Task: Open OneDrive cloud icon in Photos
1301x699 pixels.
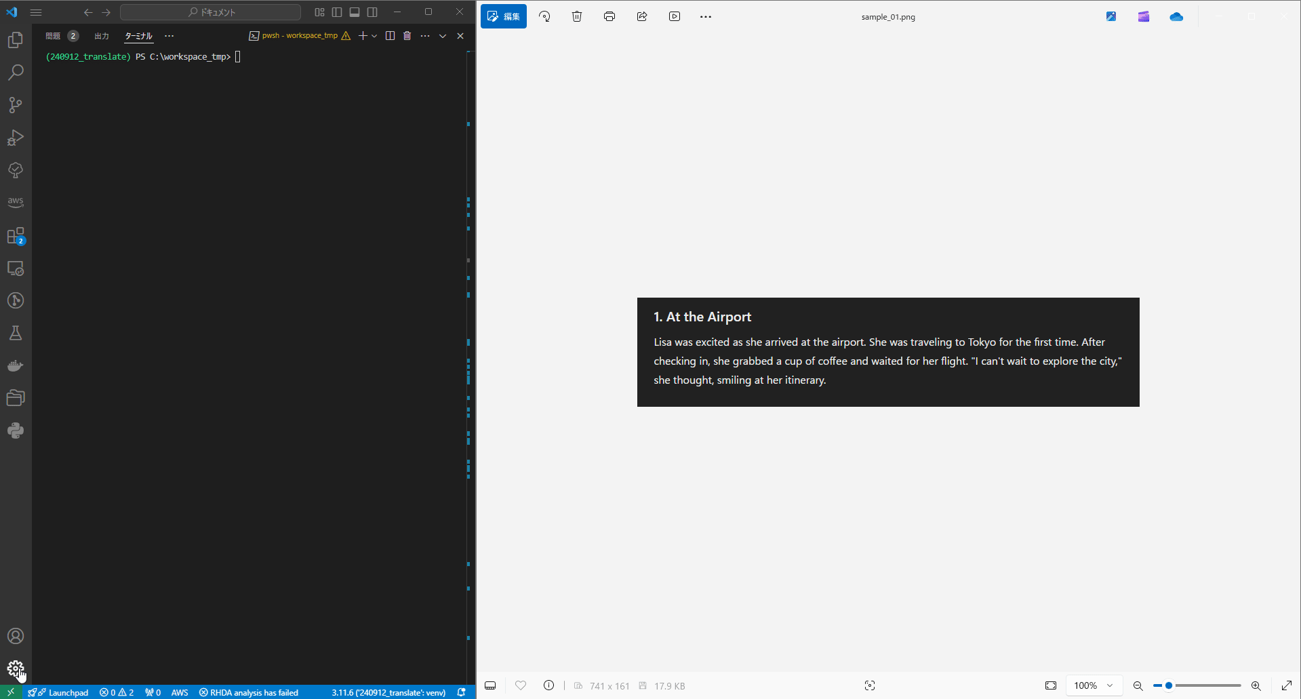Action: (1176, 16)
